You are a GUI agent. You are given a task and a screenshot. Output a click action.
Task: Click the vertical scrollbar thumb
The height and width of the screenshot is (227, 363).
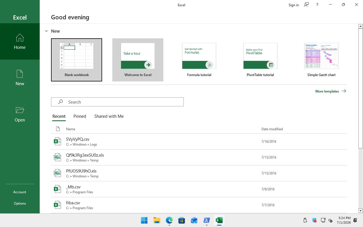tap(360, 88)
